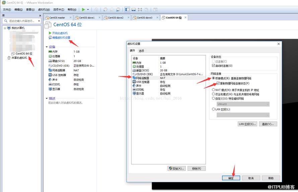
Task: Click the unity mode toolbar icon
Action: click(x=146, y=9)
